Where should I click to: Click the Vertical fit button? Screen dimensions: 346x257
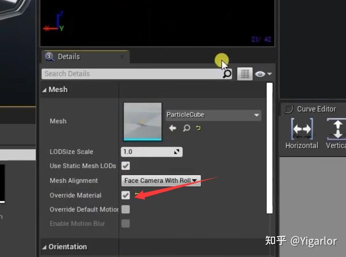pos(336,134)
